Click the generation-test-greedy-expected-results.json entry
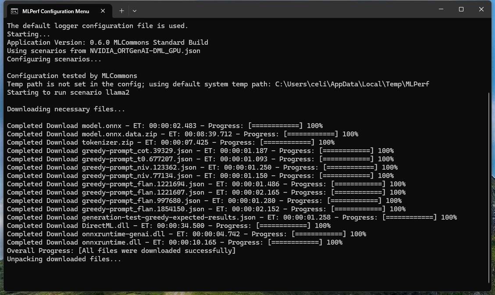Image resolution: width=495 pixels, height=295 pixels. tap(168, 217)
